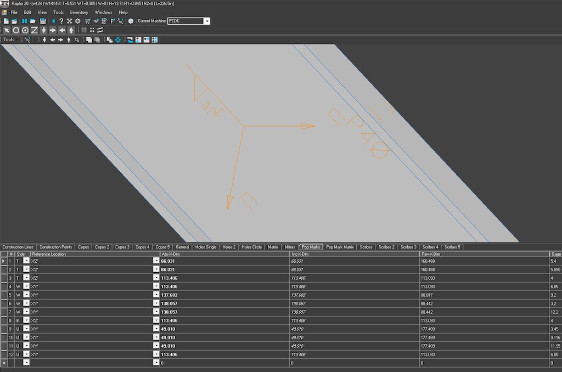Click the new document icon
562x372 pixels.
pyautogui.click(x=6, y=21)
